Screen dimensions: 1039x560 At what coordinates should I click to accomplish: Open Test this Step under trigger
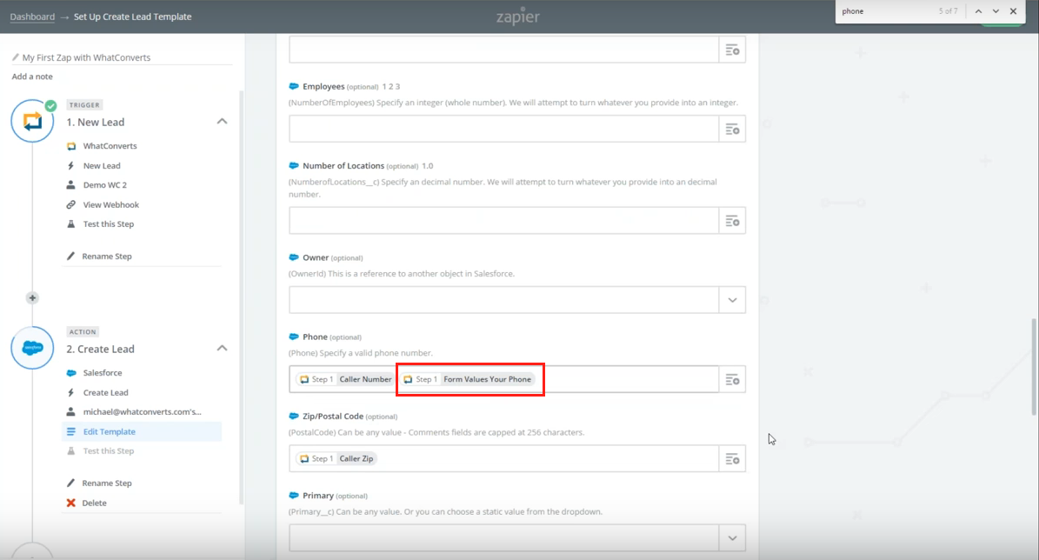point(108,224)
